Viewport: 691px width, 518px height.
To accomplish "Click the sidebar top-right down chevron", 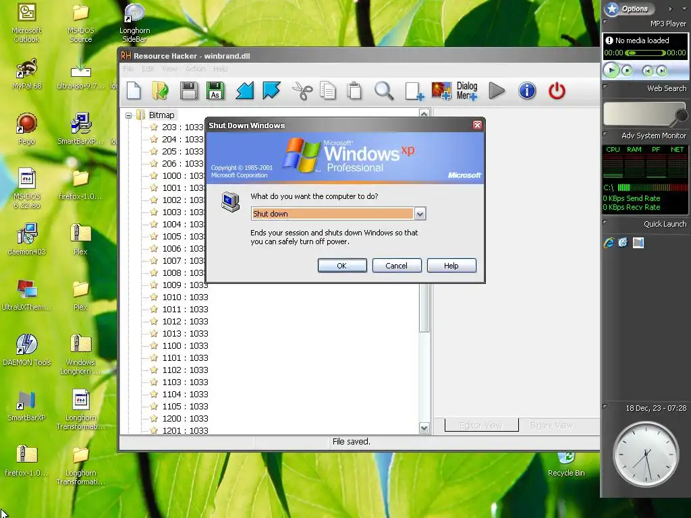I will [684, 9].
